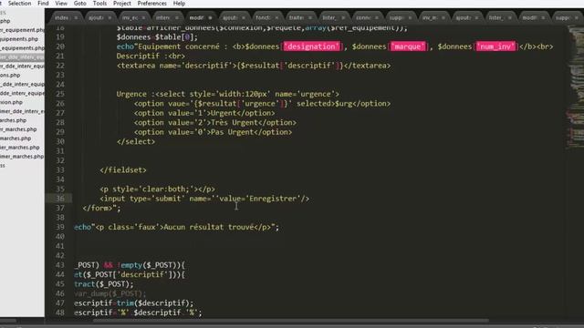
Task: Open imer_marches.php in the sidebar
Action: click(22, 157)
